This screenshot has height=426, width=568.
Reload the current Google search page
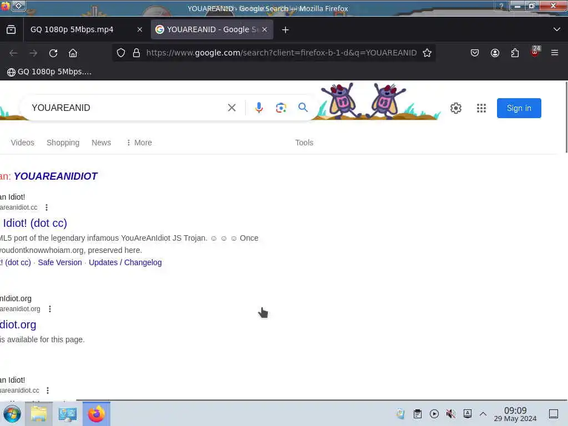pyautogui.click(x=53, y=53)
